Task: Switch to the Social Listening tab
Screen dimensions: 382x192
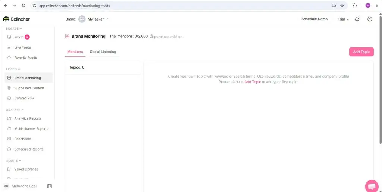Action: tap(103, 52)
